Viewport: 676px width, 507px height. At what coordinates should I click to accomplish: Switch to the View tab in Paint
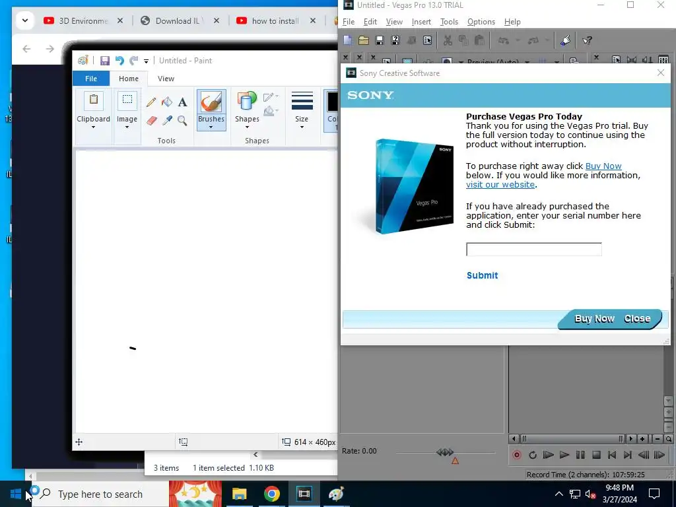pos(166,79)
